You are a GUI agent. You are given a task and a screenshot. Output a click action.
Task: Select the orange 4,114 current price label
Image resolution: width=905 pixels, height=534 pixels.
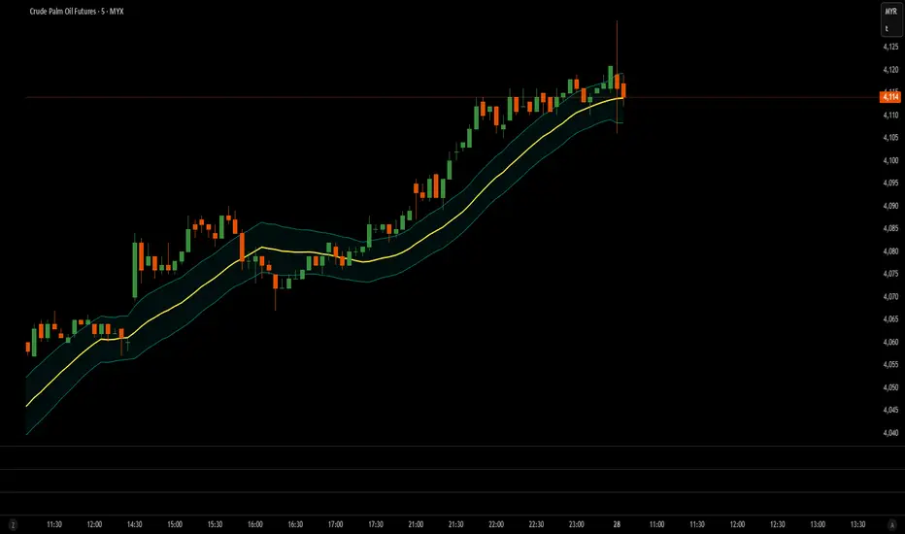(890, 96)
